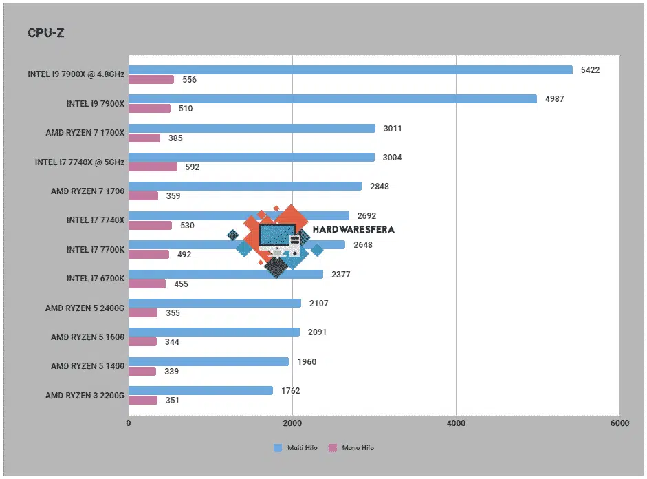Screen dimensions: 647x479
Task: Click the blue bar valued 2377
Action: 226,274
